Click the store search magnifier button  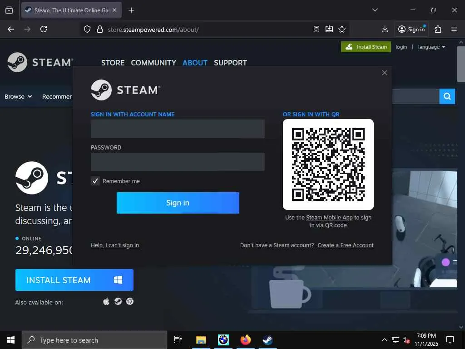click(x=447, y=96)
